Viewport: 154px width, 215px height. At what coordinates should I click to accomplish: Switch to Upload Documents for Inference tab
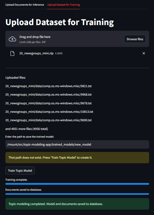coord(25,5)
